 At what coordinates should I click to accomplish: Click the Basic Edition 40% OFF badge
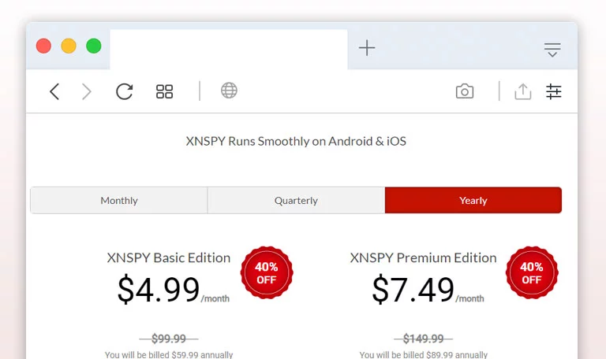click(267, 272)
